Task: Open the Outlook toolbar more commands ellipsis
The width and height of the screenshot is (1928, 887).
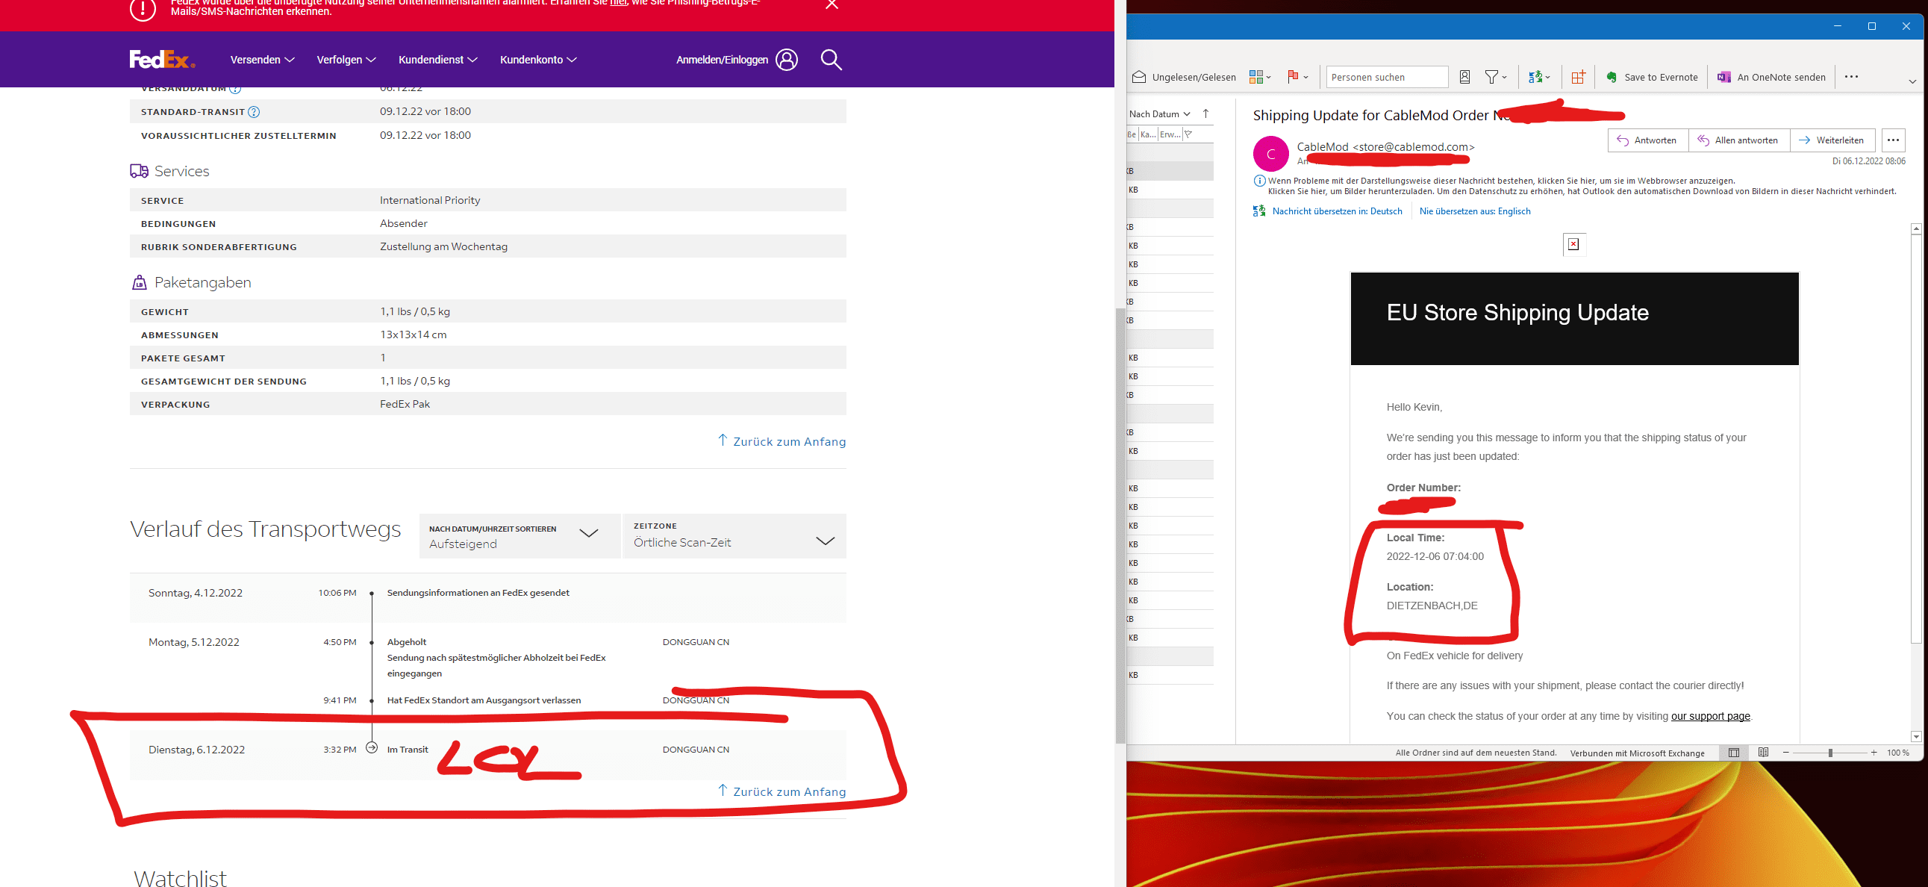Action: (x=1852, y=76)
